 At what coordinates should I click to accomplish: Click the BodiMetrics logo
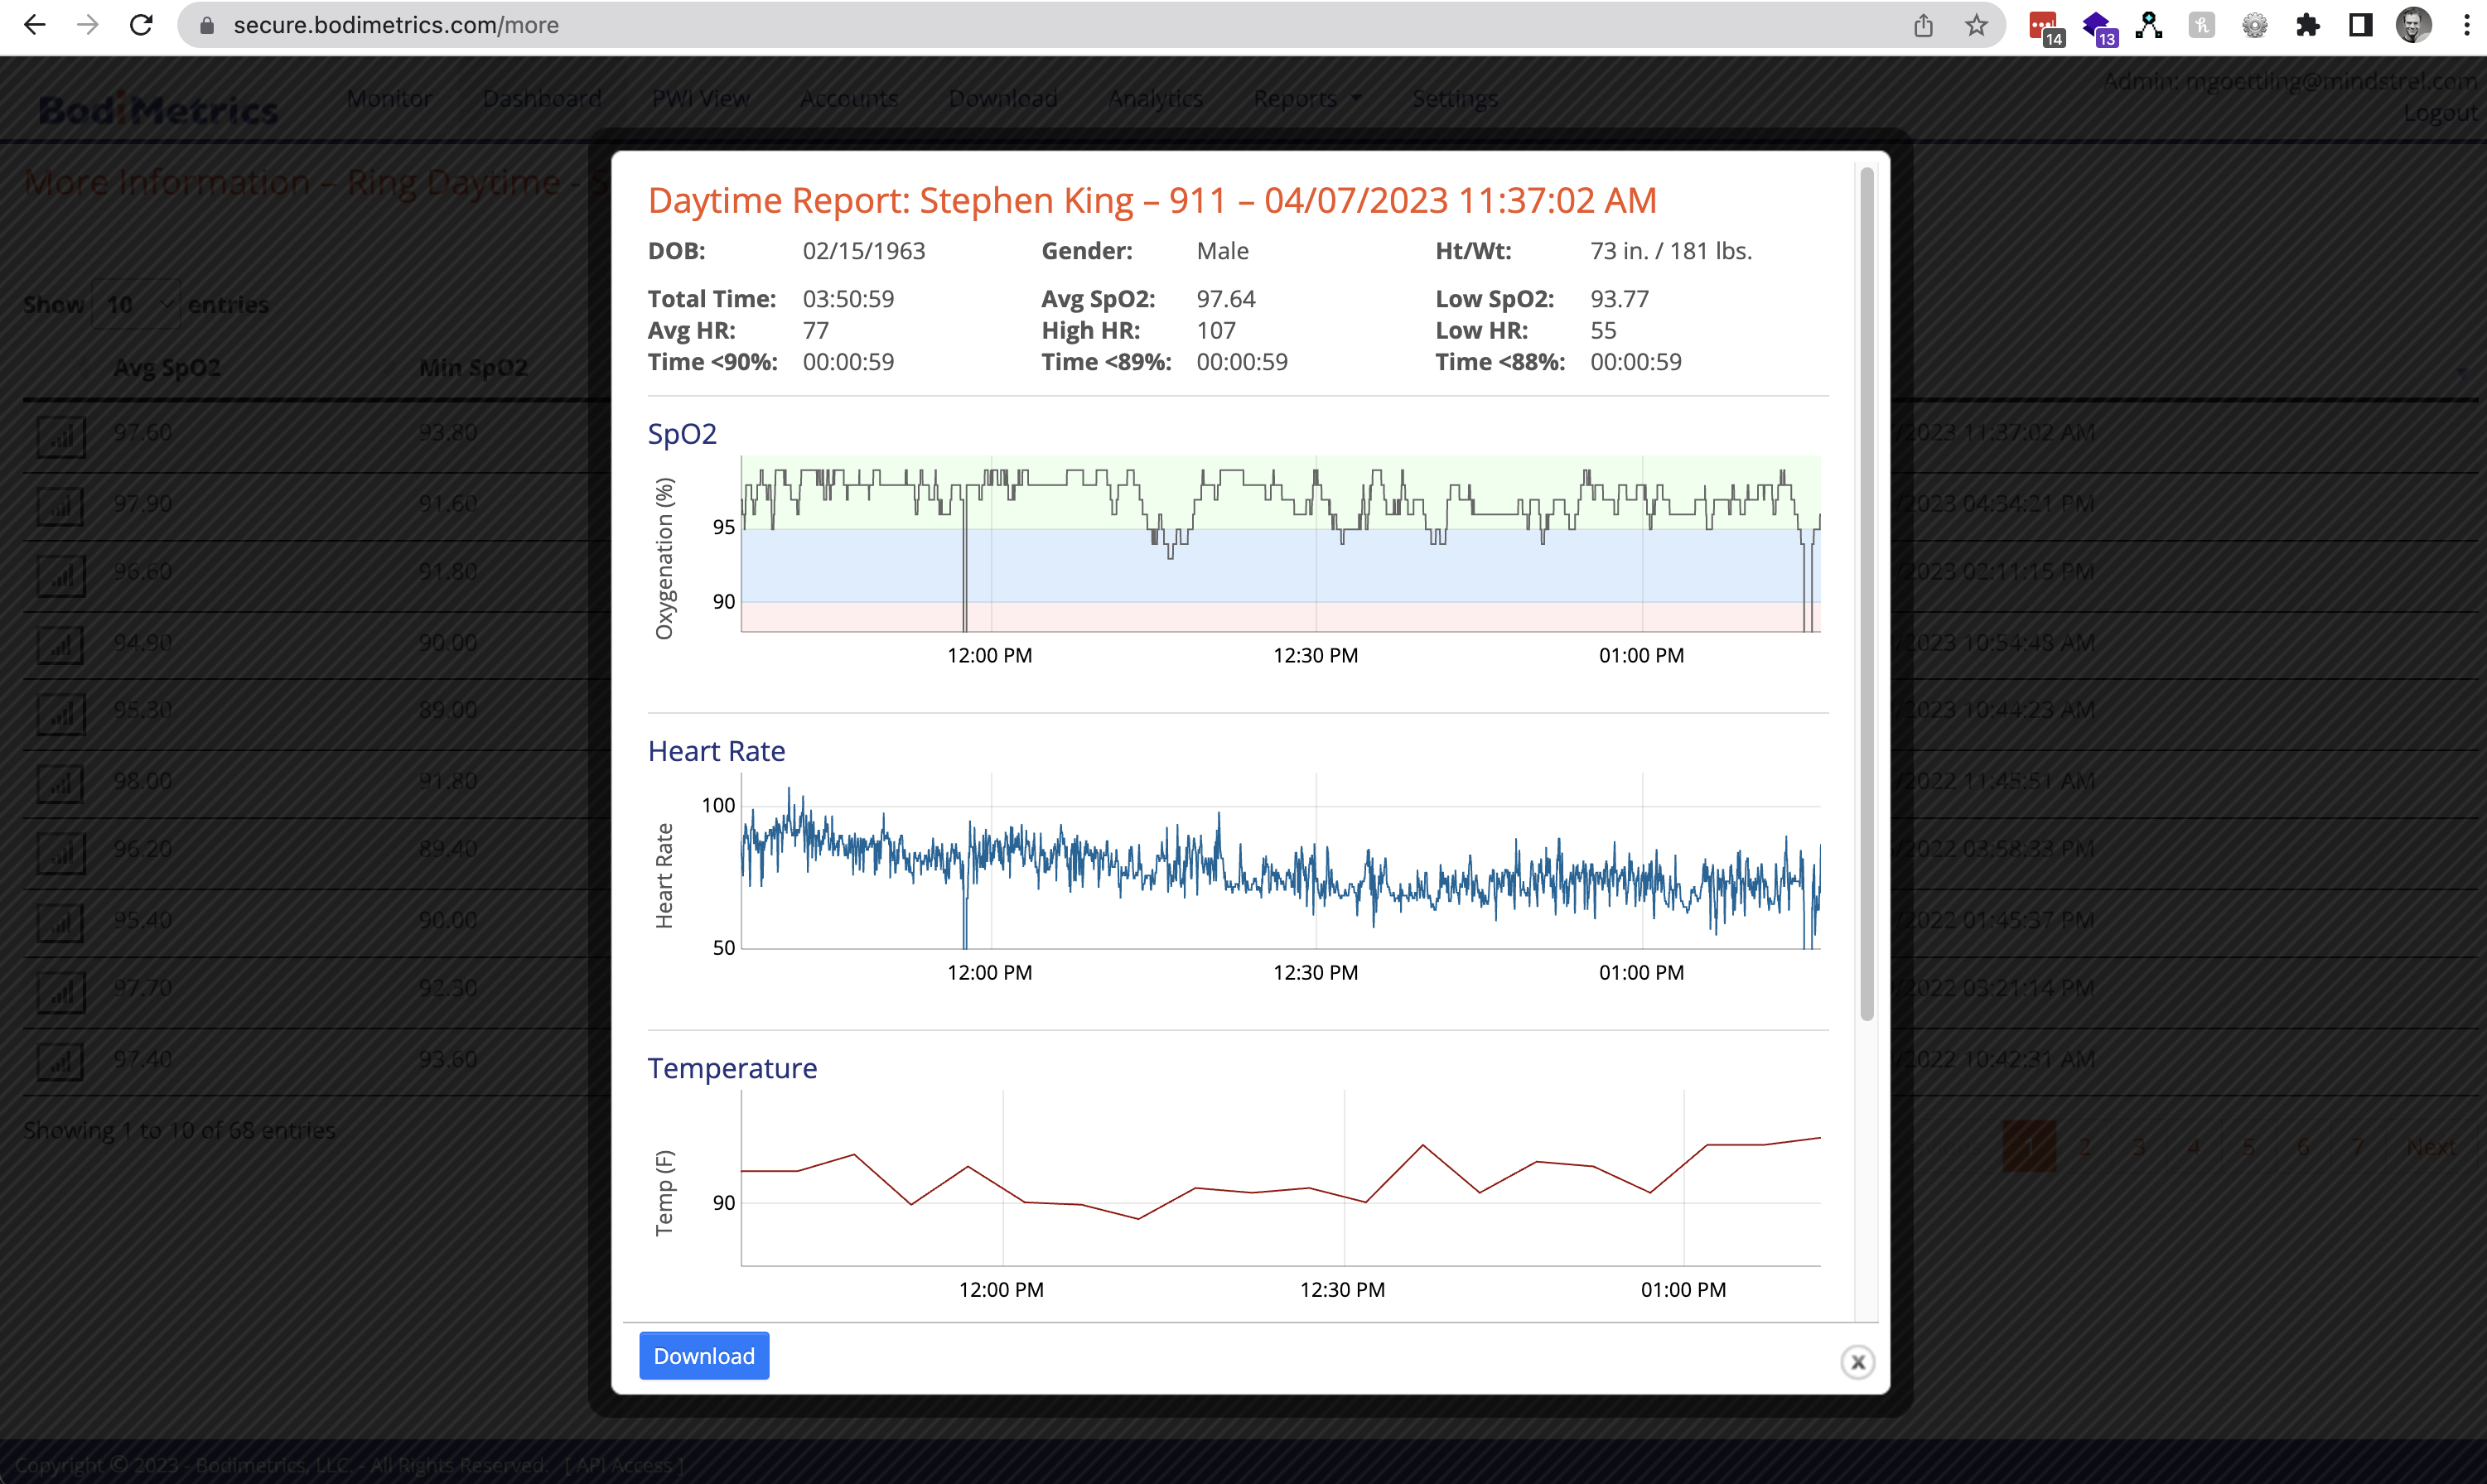pos(158,108)
